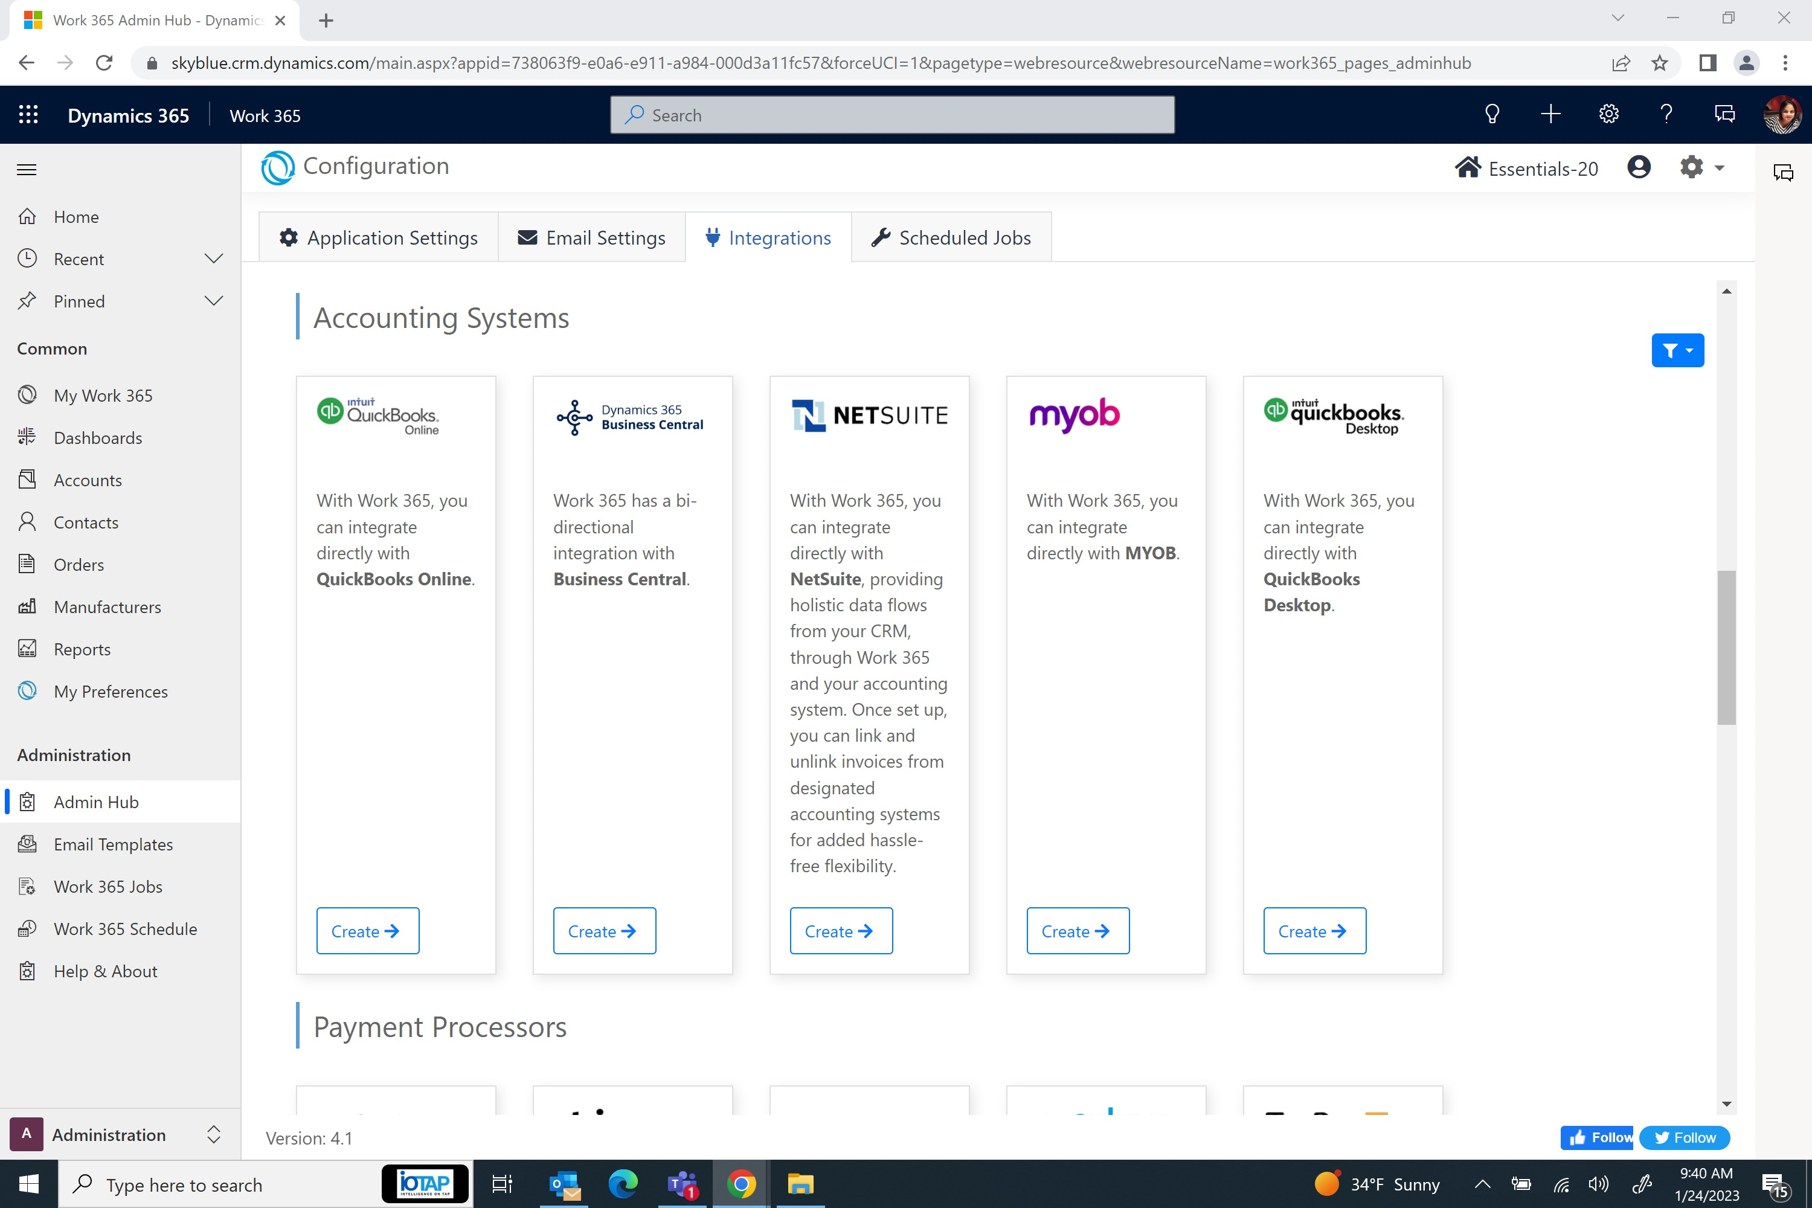
Task: Click the vertical scrollbar thumb
Action: 1726,647
